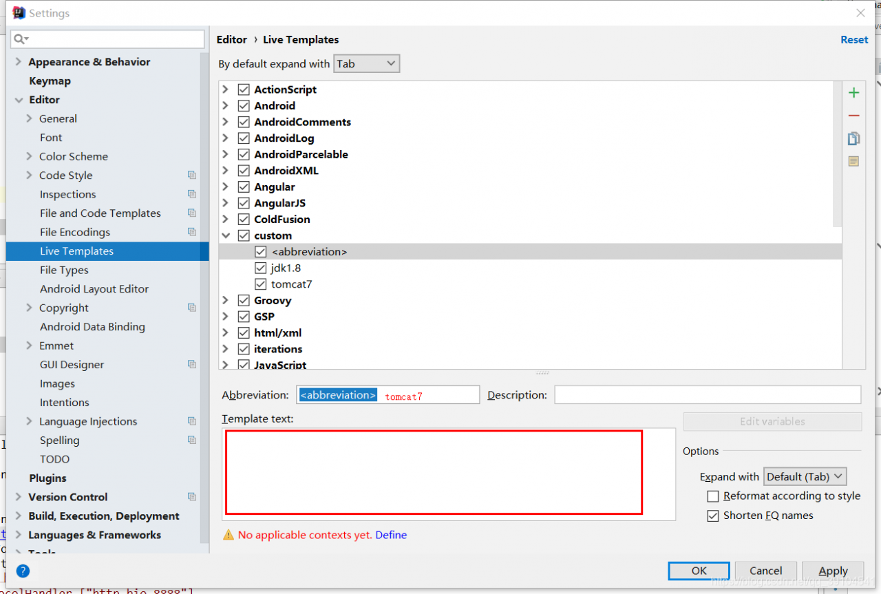Focus the settings search field

[x=107, y=39]
